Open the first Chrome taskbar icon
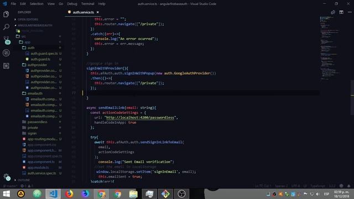This screenshot has height=199, width=354. pos(101,194)
